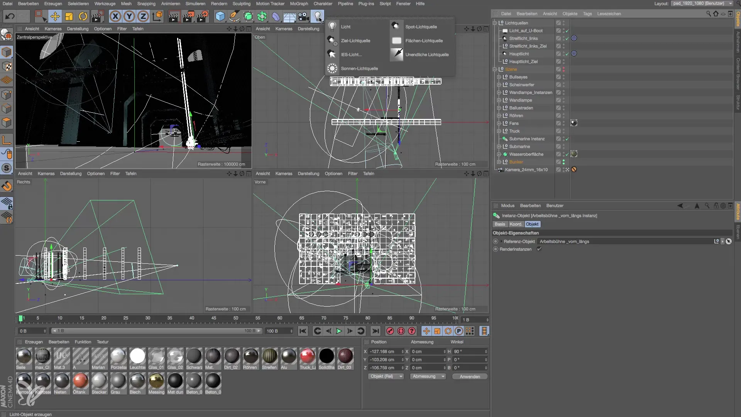
Task: Click the Anwenden button
Action: tap(470, 376)
